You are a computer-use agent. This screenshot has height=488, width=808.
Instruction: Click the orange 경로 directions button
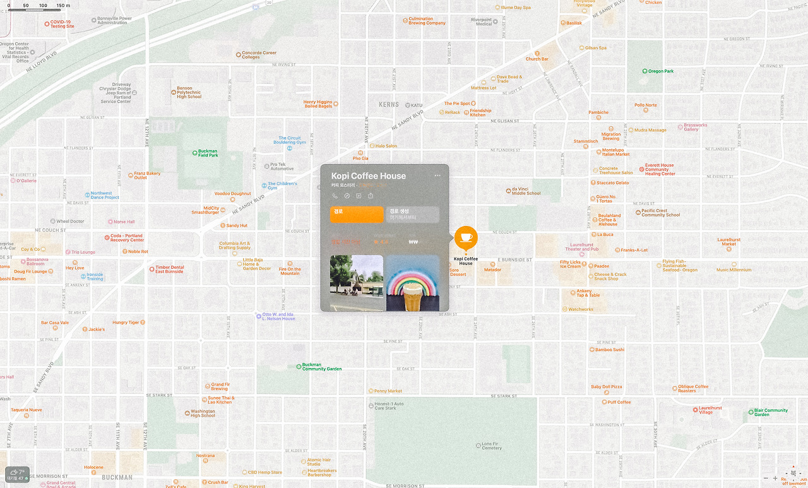point(357,215)
